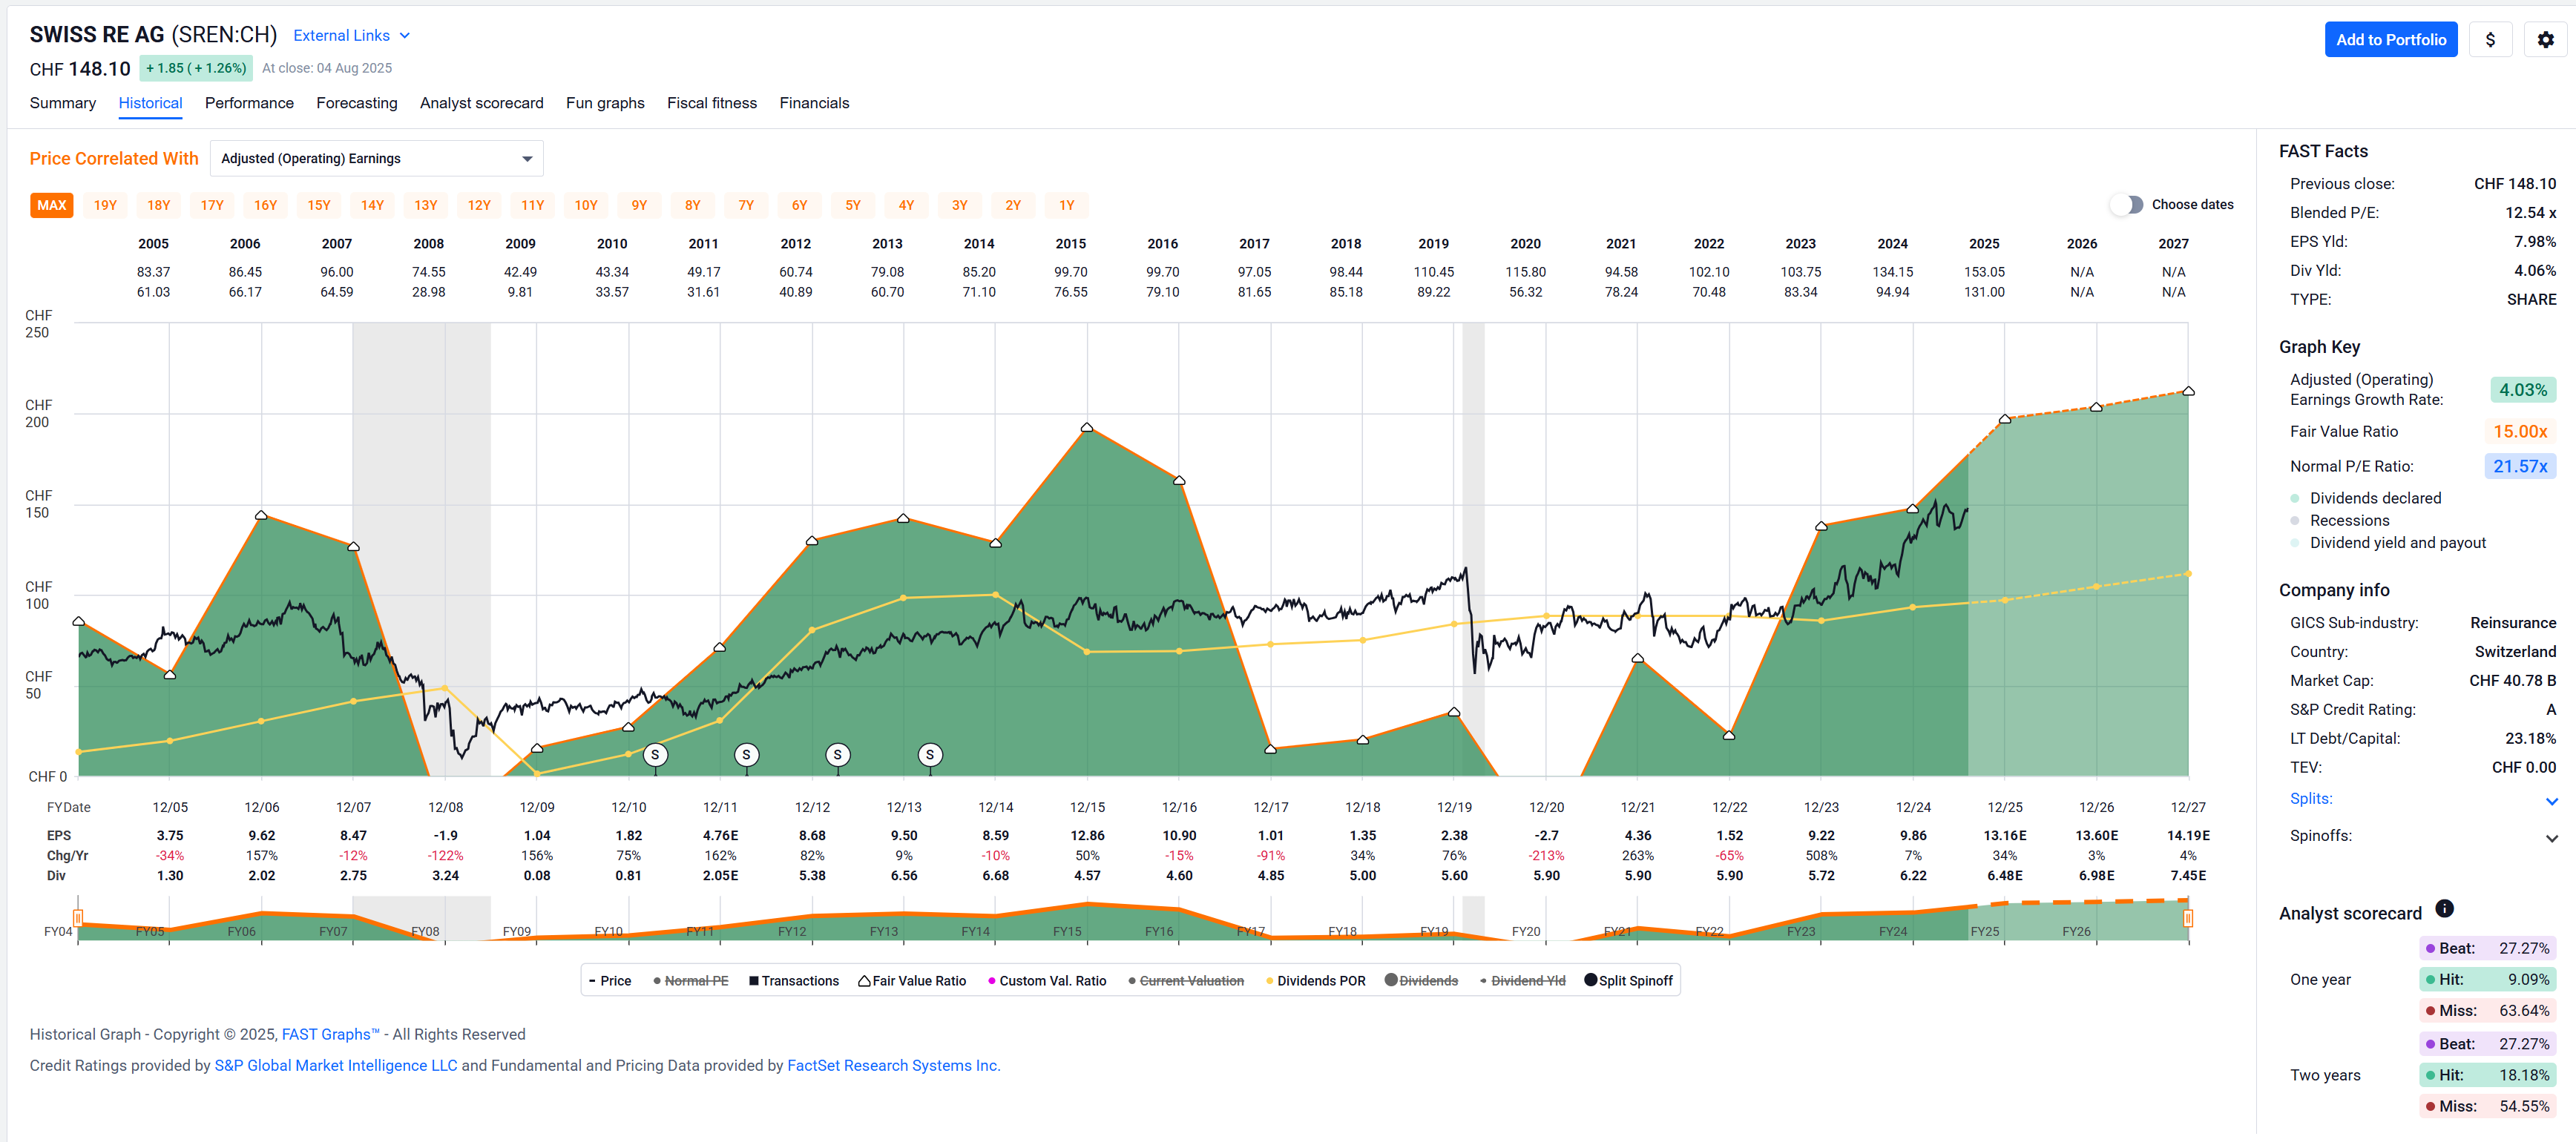Open the Financials tab
This screenshot has width=2576, height=1142.
click(814, 103)
